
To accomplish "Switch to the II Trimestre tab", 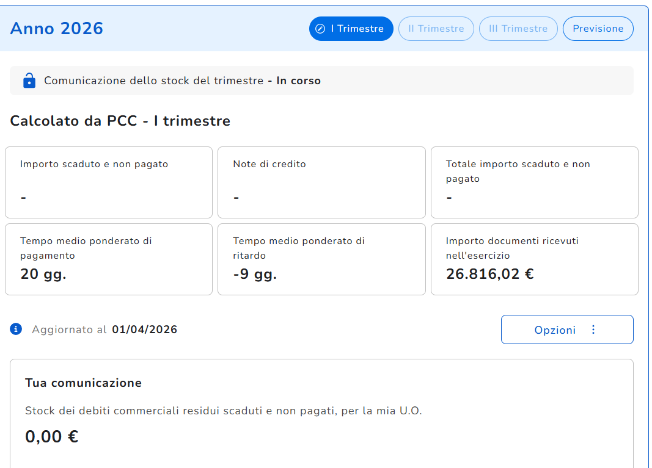I will (x=436, y=29).
